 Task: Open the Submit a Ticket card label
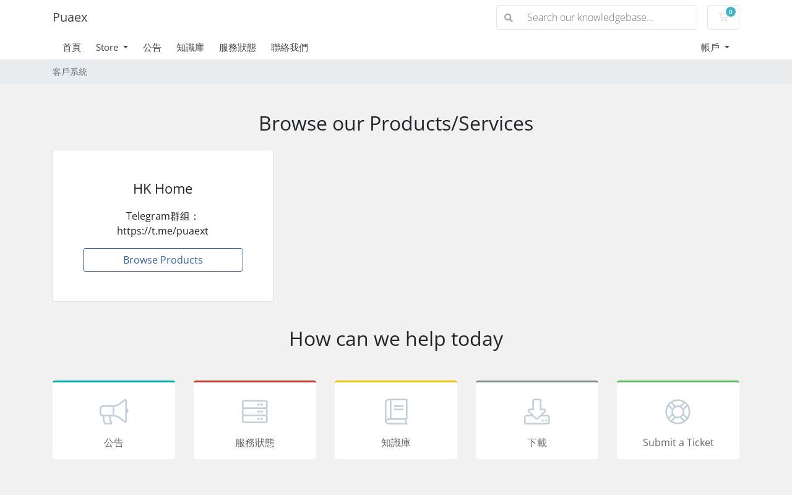[678, 442]
